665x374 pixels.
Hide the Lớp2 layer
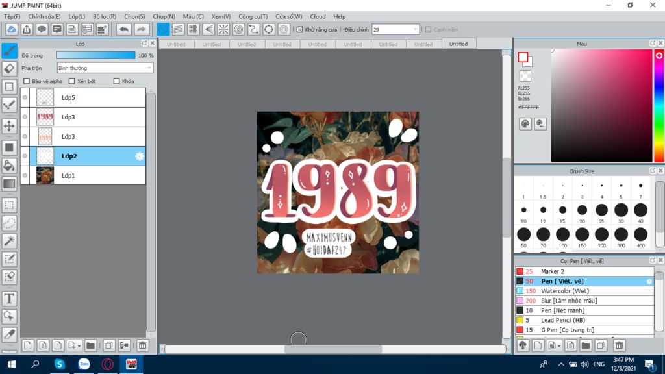point(25,156)
